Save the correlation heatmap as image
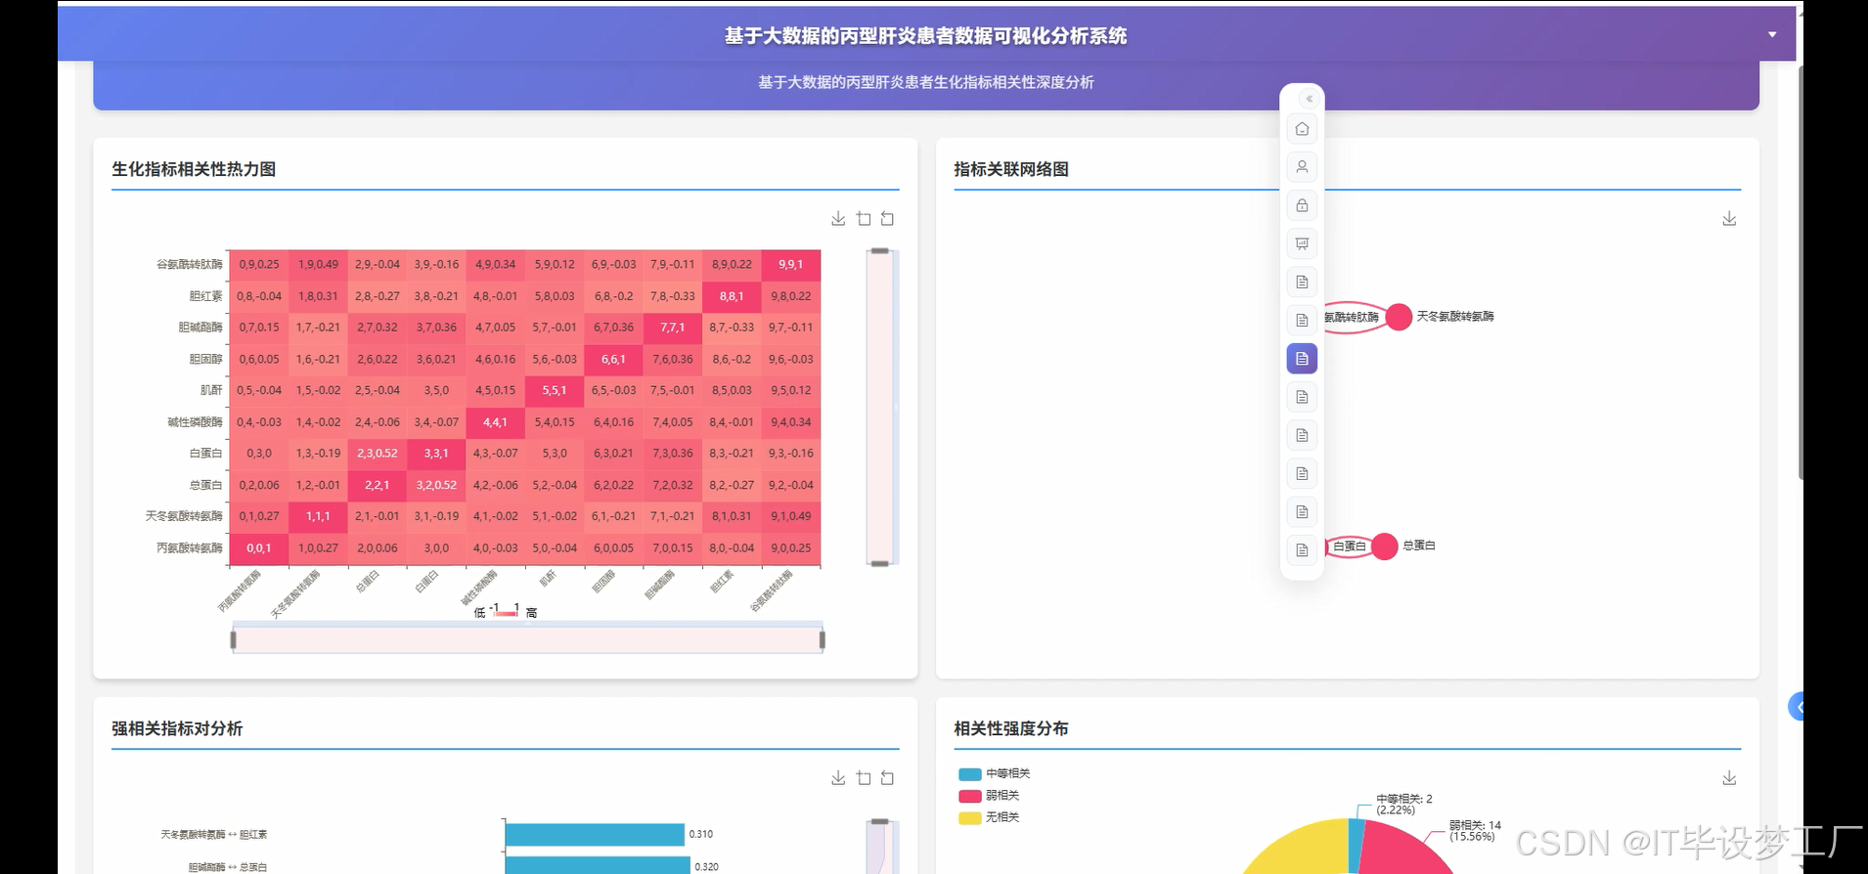 [x=838, y=219]
